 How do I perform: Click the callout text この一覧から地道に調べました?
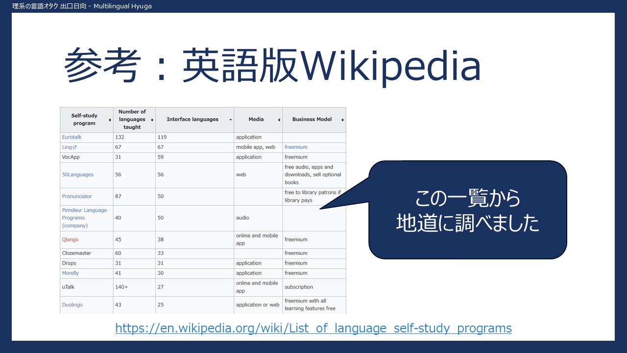click(468, 211)
